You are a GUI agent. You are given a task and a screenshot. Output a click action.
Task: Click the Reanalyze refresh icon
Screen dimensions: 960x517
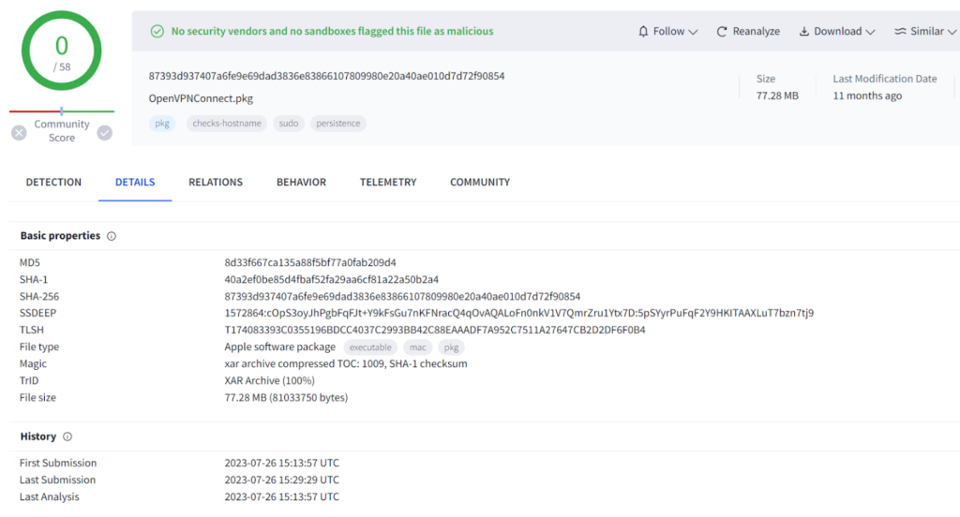[x=722, y=32]
